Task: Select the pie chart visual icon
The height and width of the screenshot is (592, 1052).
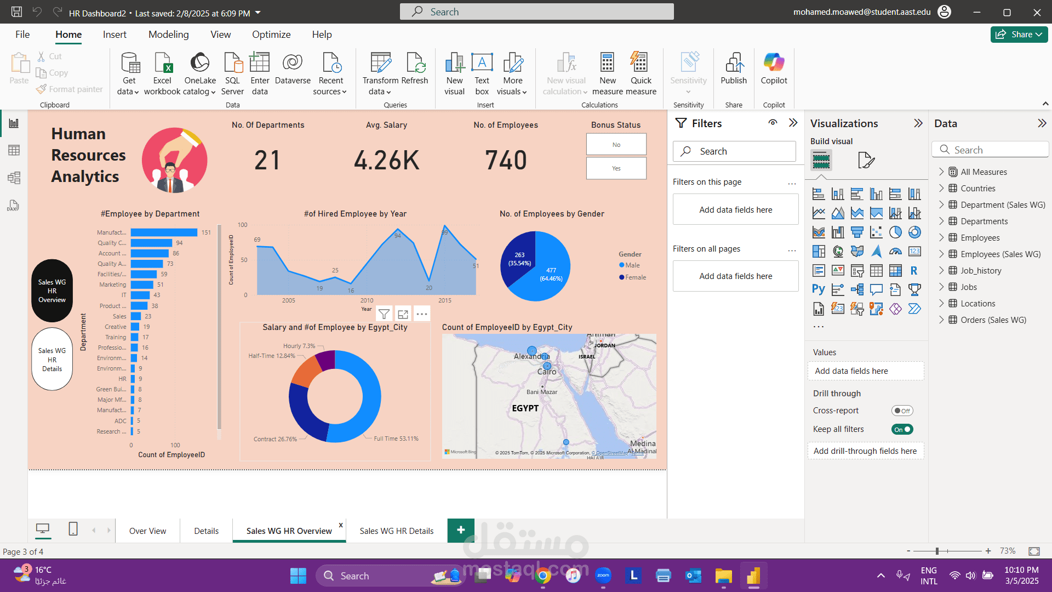Action: [x=896, y=232]
